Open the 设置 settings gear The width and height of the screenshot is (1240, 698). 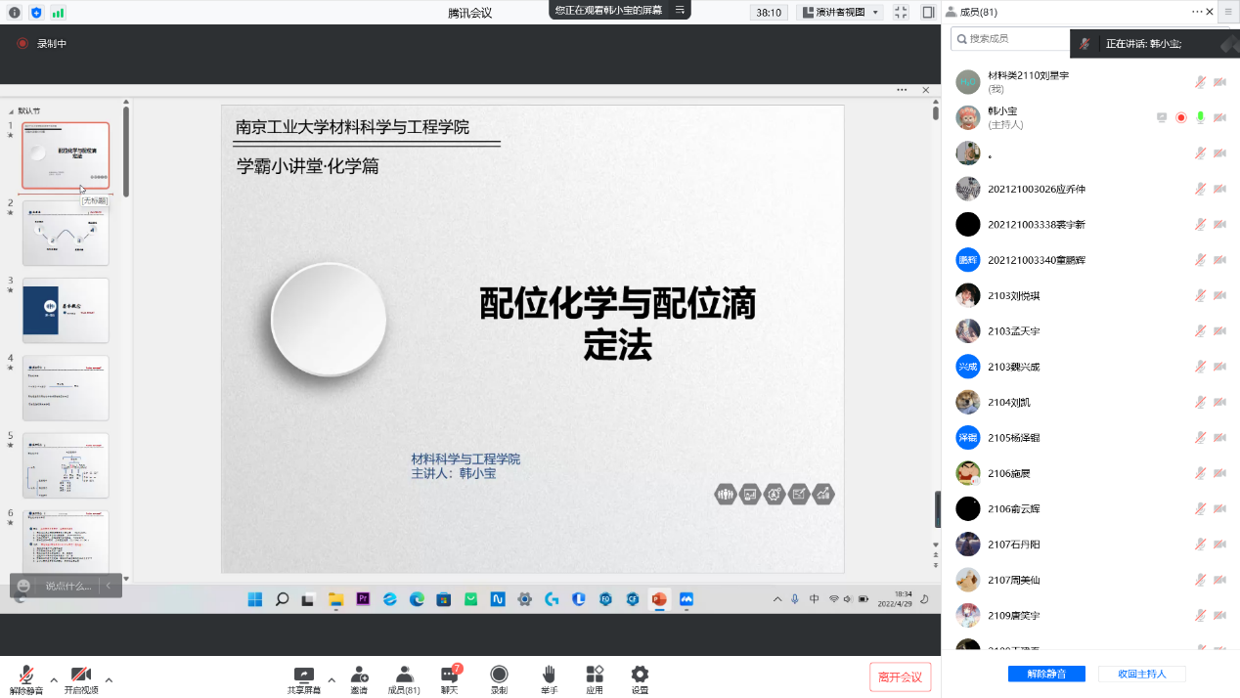point(640,675)
